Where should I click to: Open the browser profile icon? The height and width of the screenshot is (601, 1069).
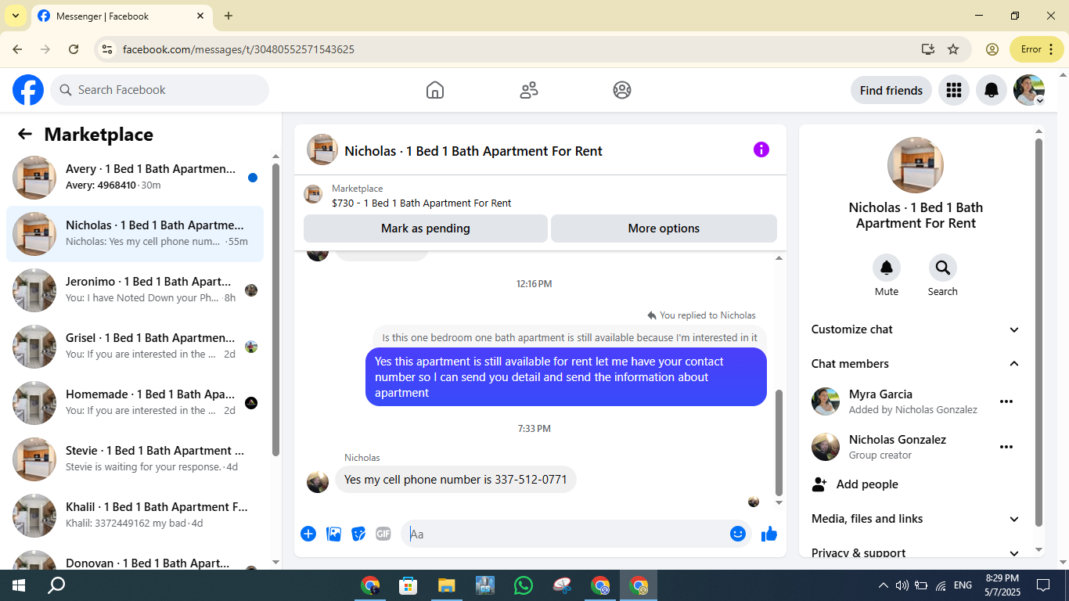pyautogui.click(x=992, y=49)
